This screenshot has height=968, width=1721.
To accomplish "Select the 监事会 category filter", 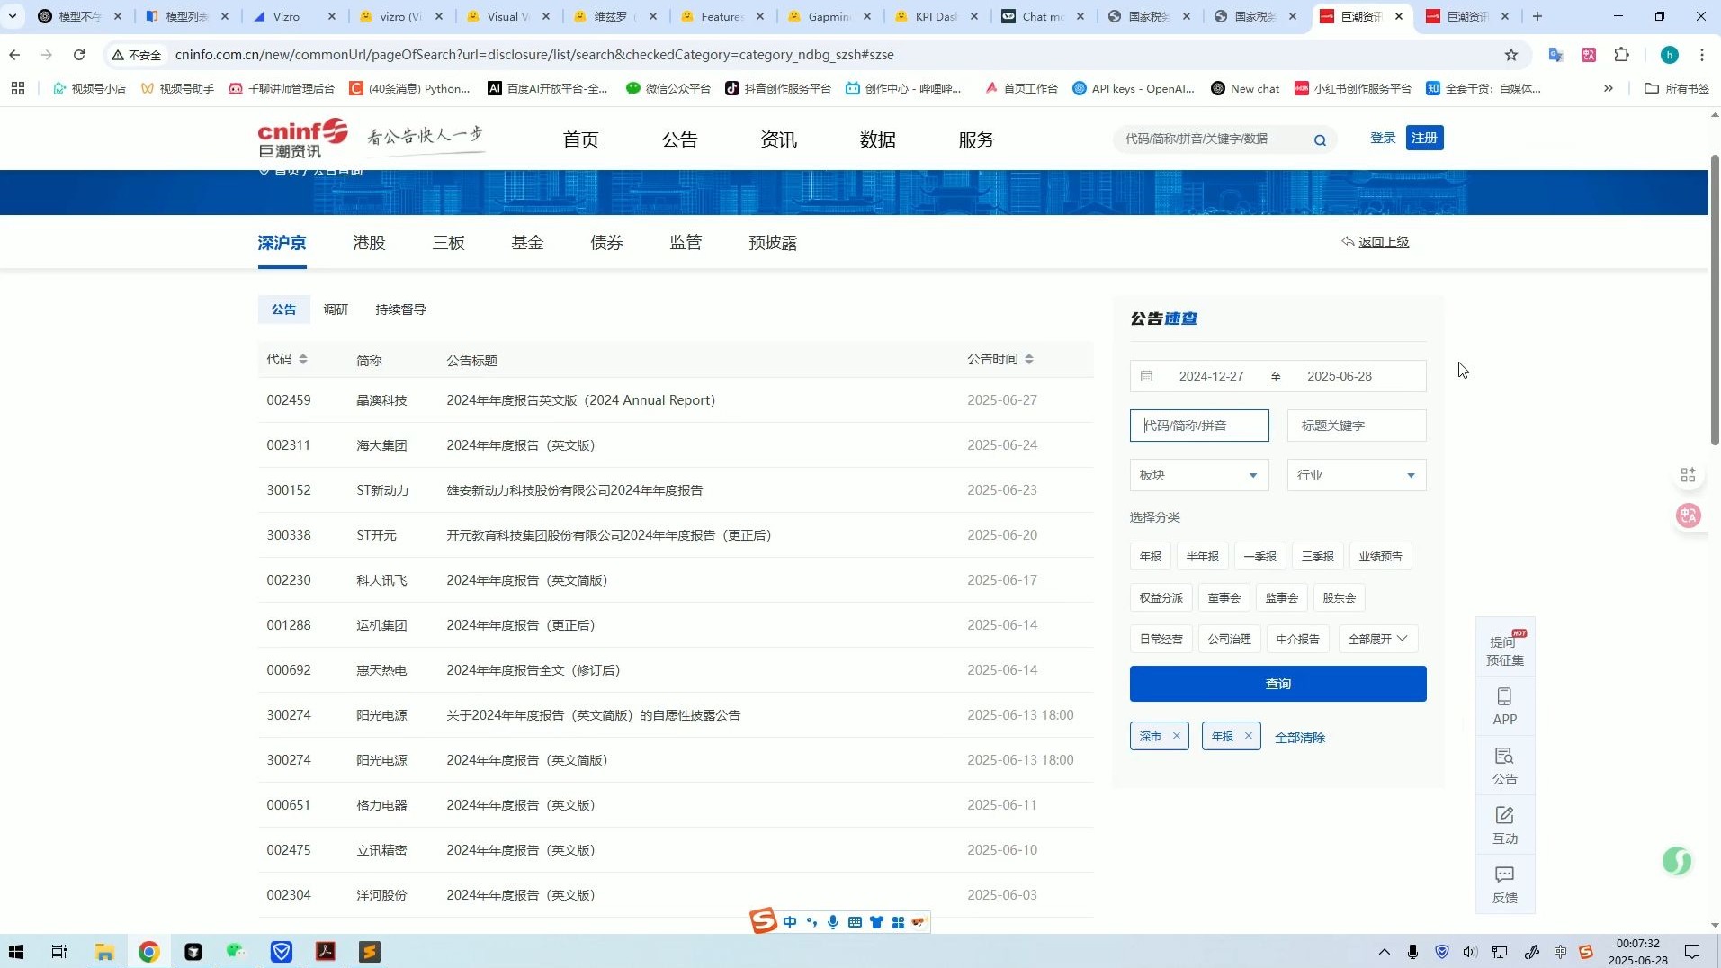I will [1281, 597].
